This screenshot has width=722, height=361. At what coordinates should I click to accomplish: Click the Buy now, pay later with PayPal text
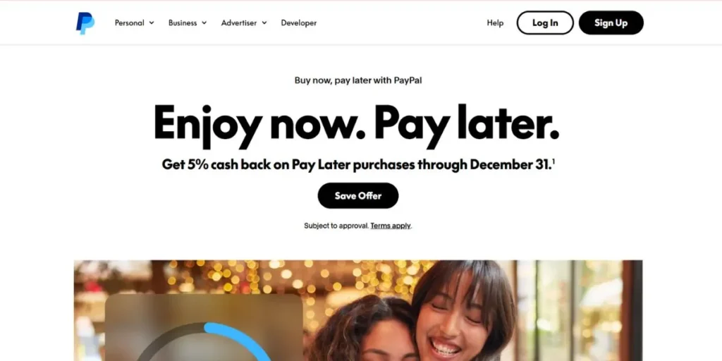[x=358, y=80]
